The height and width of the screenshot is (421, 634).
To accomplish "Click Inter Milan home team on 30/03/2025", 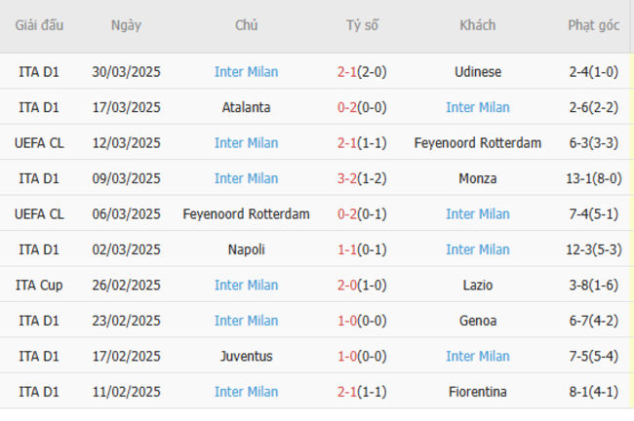I will [x=246, y=72].
